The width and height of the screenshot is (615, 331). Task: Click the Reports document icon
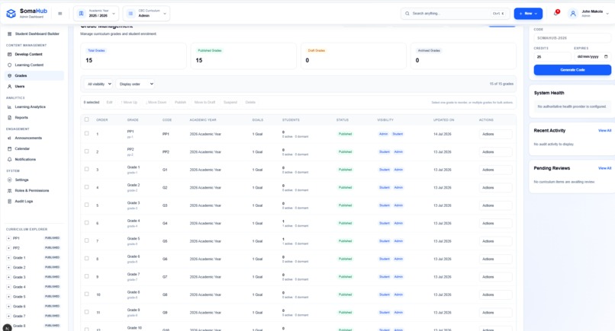point(10,117)
